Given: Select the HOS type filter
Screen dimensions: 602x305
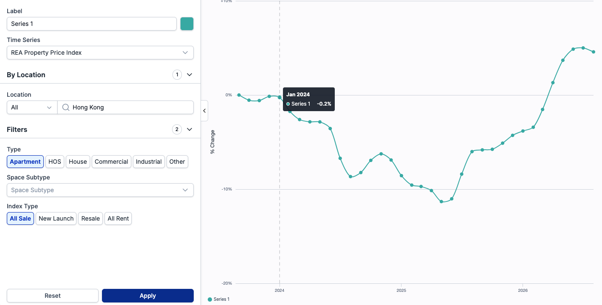Looking at the screenshot, I should [55, 162].
